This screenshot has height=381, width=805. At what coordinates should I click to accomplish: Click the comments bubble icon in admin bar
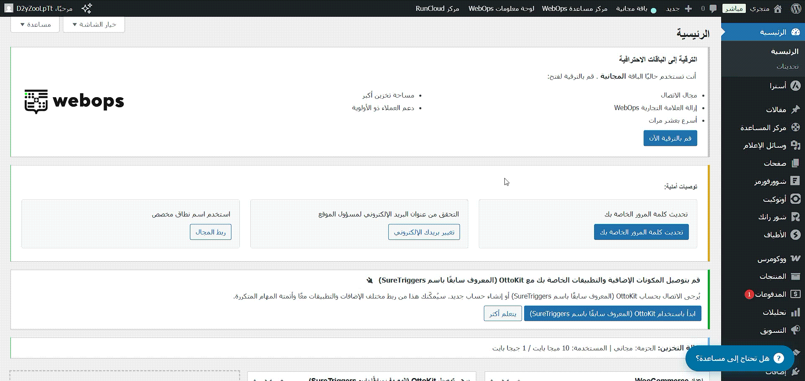coord(713,8)
